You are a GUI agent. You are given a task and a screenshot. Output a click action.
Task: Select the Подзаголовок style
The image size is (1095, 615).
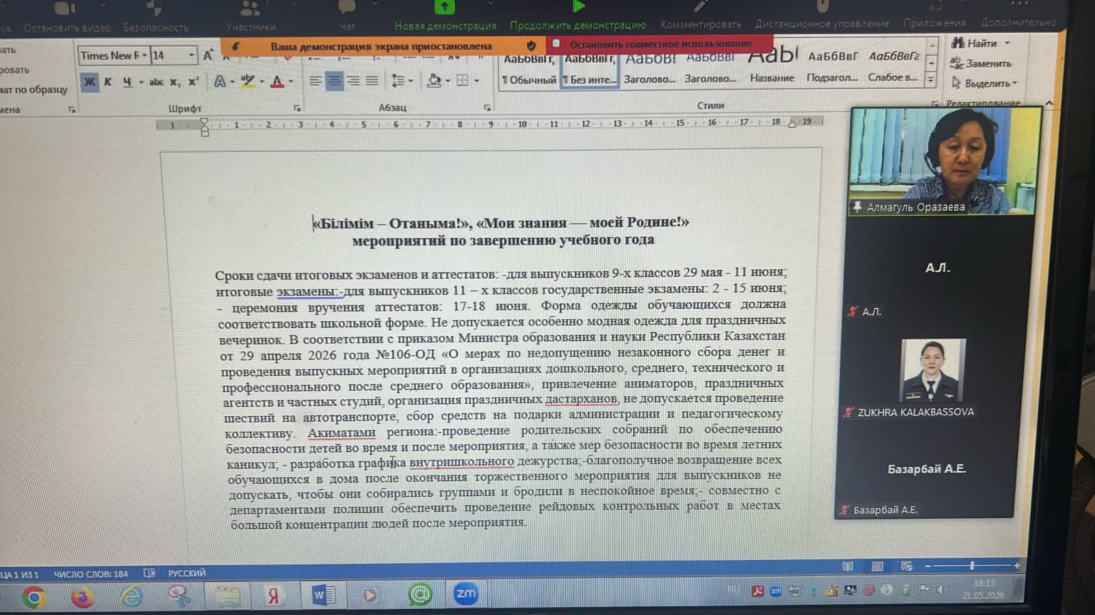[832, 66]
